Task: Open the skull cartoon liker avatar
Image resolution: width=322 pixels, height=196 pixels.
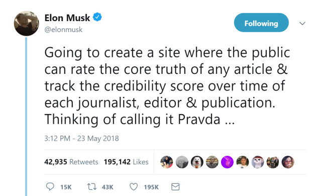Action: (x=258, y=162)
